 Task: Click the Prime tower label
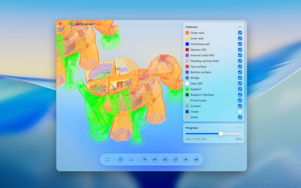199,100
